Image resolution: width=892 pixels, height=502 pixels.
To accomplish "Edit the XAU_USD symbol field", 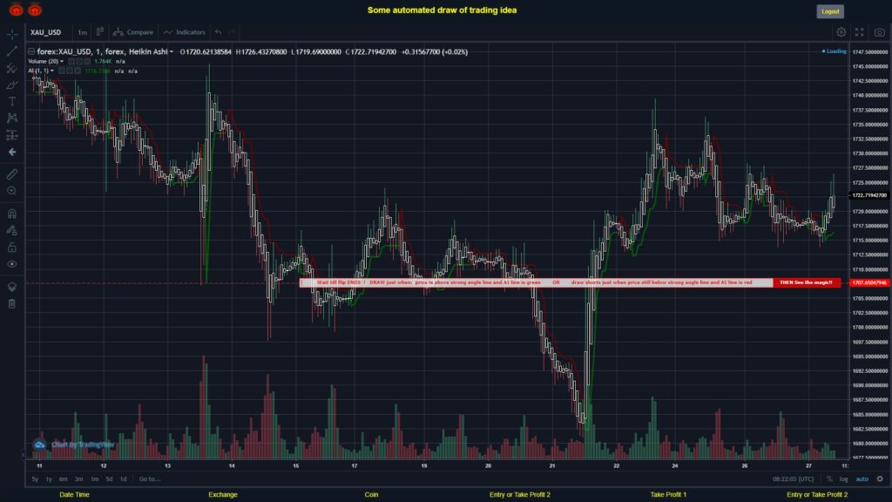I will click(x=46, y=32).
